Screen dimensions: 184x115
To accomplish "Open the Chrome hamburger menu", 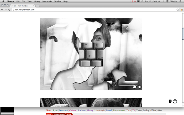I will click(x=181, y=9).
